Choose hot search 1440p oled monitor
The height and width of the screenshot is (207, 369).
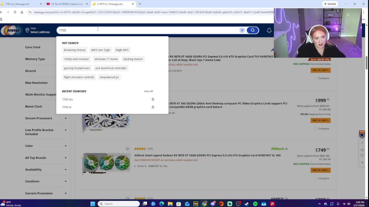[x=76, y=59]
